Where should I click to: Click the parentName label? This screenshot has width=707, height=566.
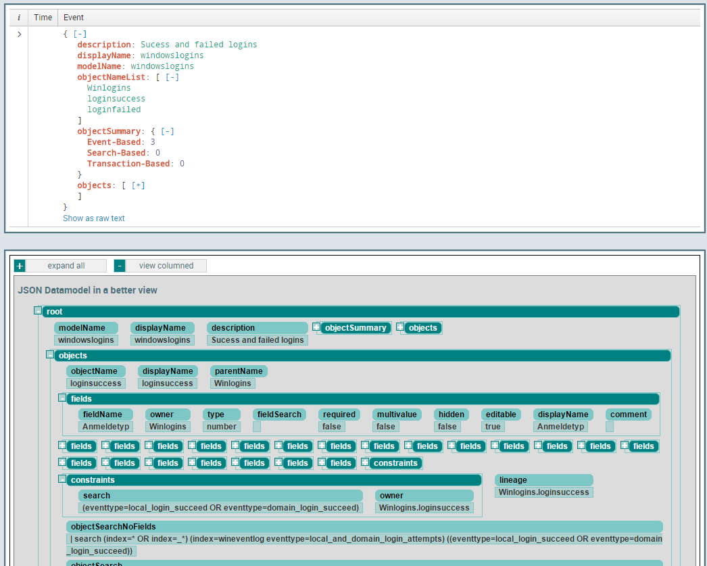point(239,371)
